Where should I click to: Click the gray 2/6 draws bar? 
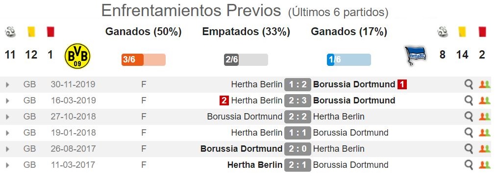[x=246, y=60]
